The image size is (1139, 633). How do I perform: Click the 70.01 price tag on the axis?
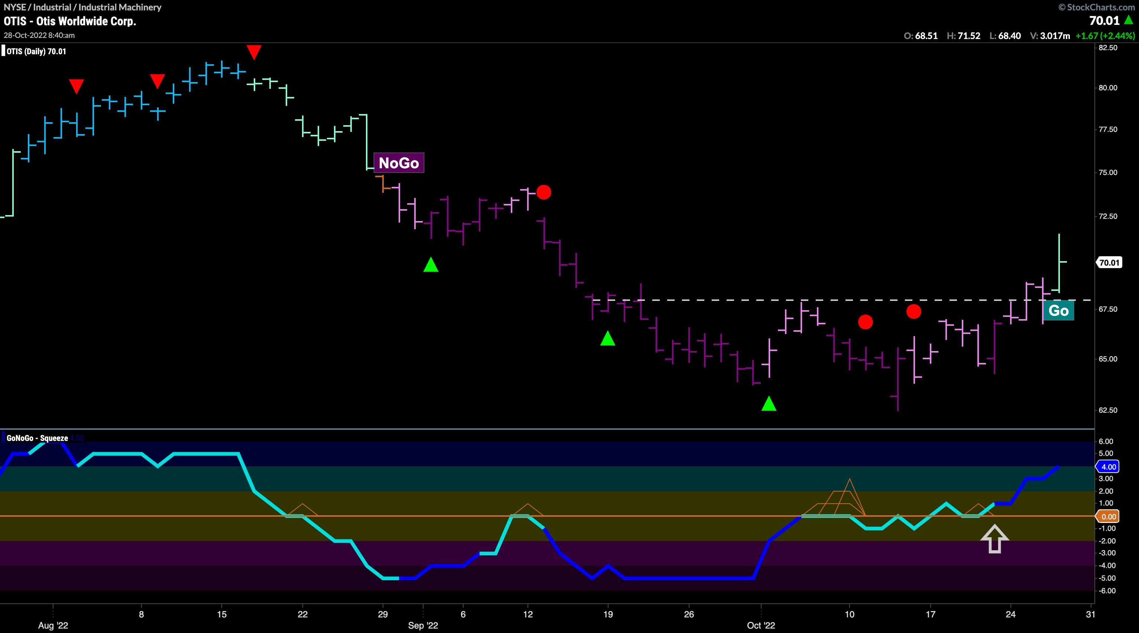tap(1109, 263)
